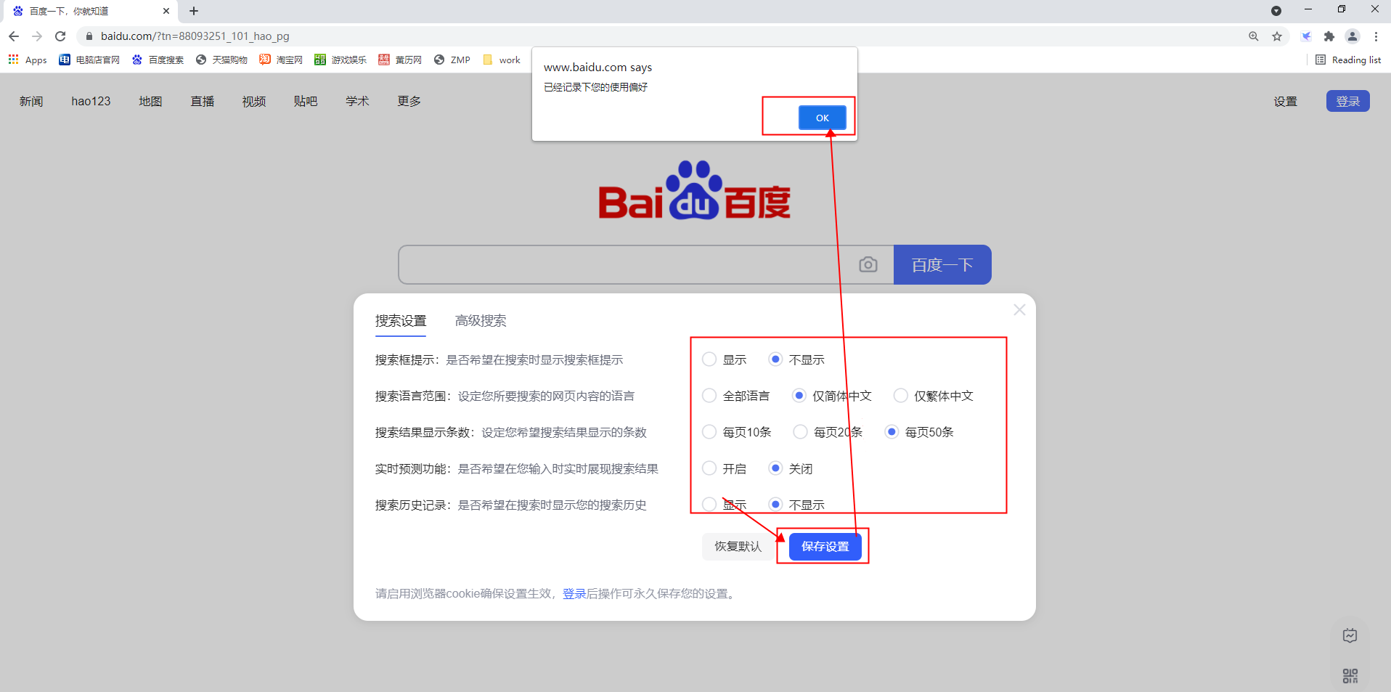This screenshot has height=692, width=1391.
Task: Close the search settings panel
Action: pyautogui.click(x=1019, y=310)
